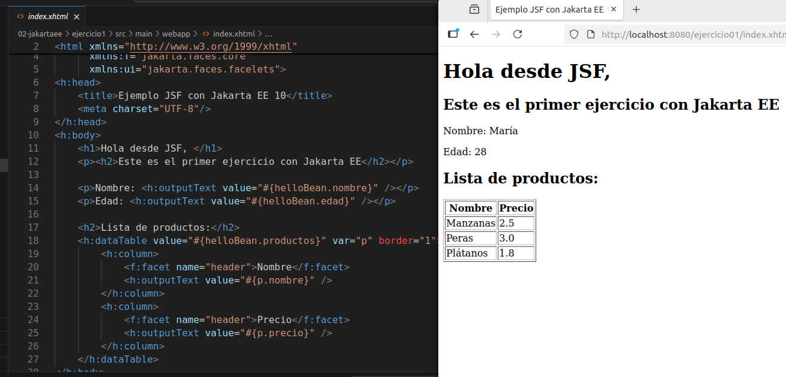
Task: Click the site information page icon in the address bar
Action: pos(590,34)
